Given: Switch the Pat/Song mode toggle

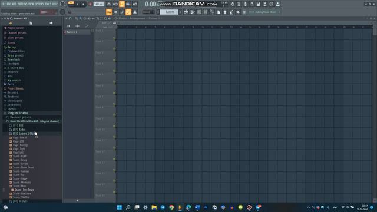Looking at the screenshot, I should (x=71, y=4).
